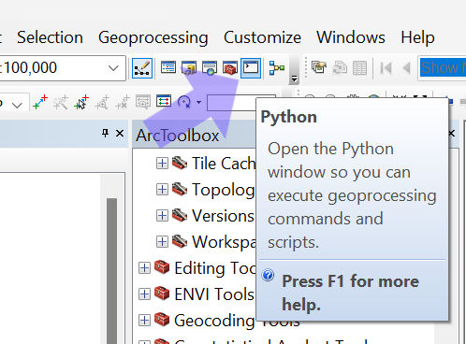This screenshot has height=344, width=466.
Task: Select the Versions toolset icon
Action: click(x=180, y=215)
